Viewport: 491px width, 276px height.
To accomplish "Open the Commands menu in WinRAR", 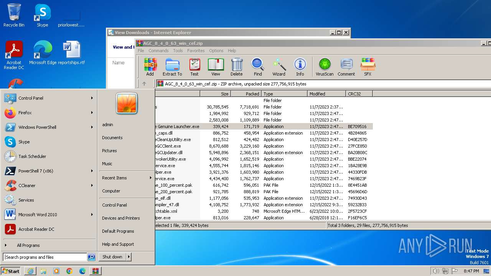I will [158, 51].
